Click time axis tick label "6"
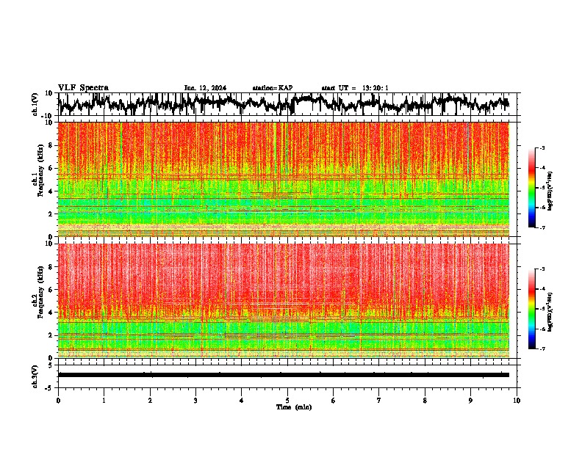 point(334,401)
